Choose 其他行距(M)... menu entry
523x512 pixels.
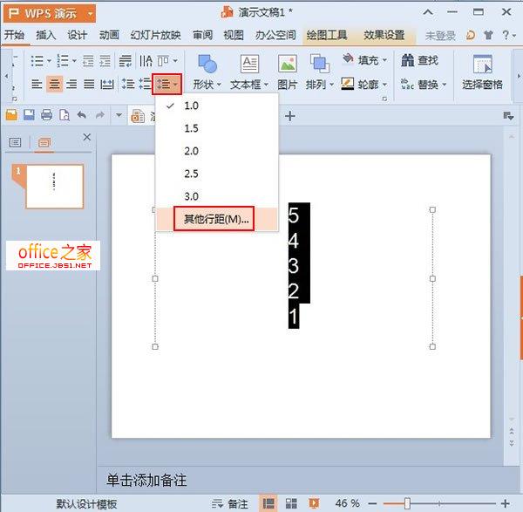217,219
